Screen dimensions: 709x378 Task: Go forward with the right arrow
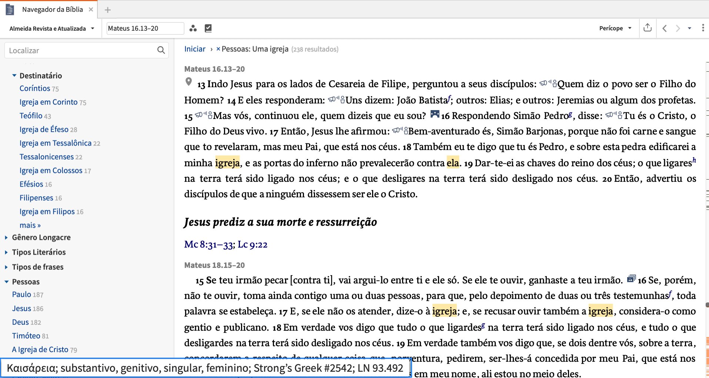tap(678, 28)
